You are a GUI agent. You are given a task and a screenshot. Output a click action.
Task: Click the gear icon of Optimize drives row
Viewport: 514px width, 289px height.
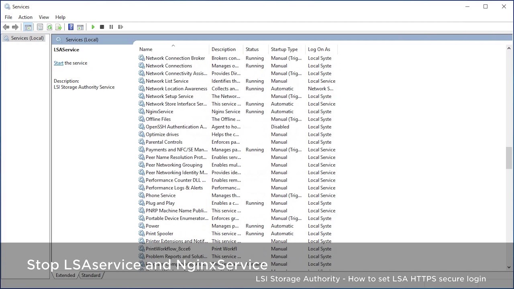tap(141, 134)
